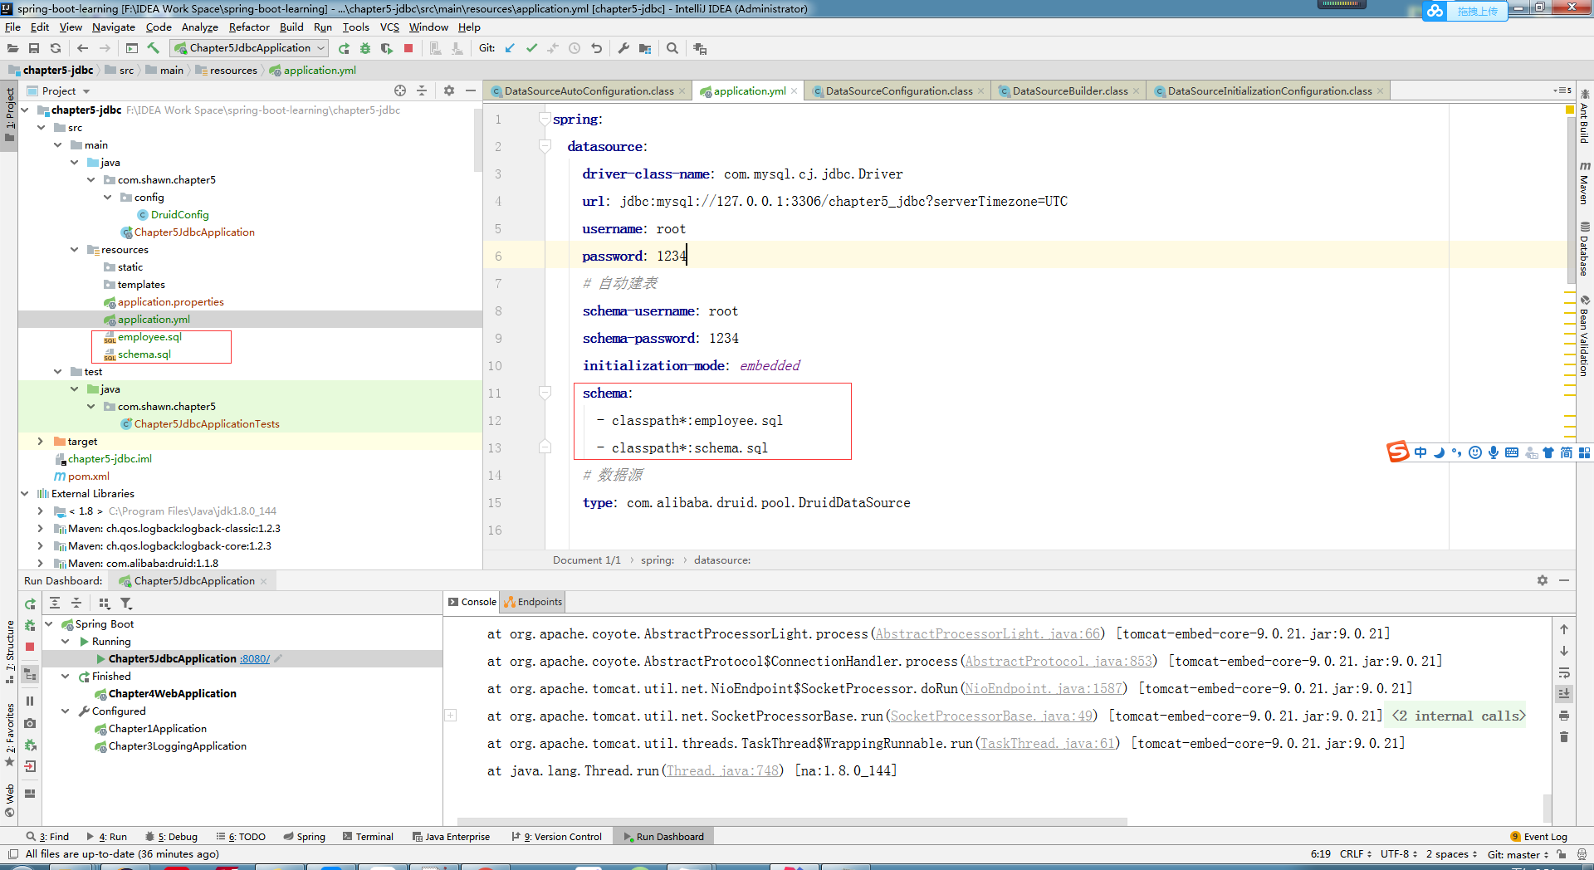
Task: Open the Refactor menu
Action: pos(249,27)
